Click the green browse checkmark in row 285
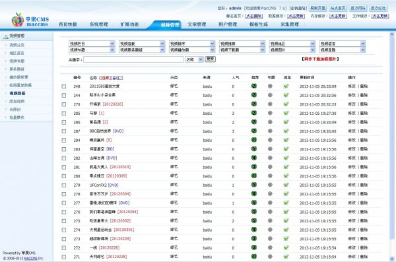The height and width of the screenshot is (262, 396). click(286, 114)
